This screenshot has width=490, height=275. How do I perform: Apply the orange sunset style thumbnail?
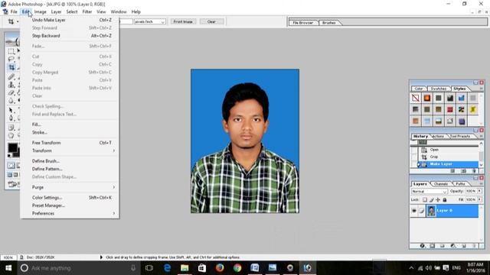pos(427,98)
